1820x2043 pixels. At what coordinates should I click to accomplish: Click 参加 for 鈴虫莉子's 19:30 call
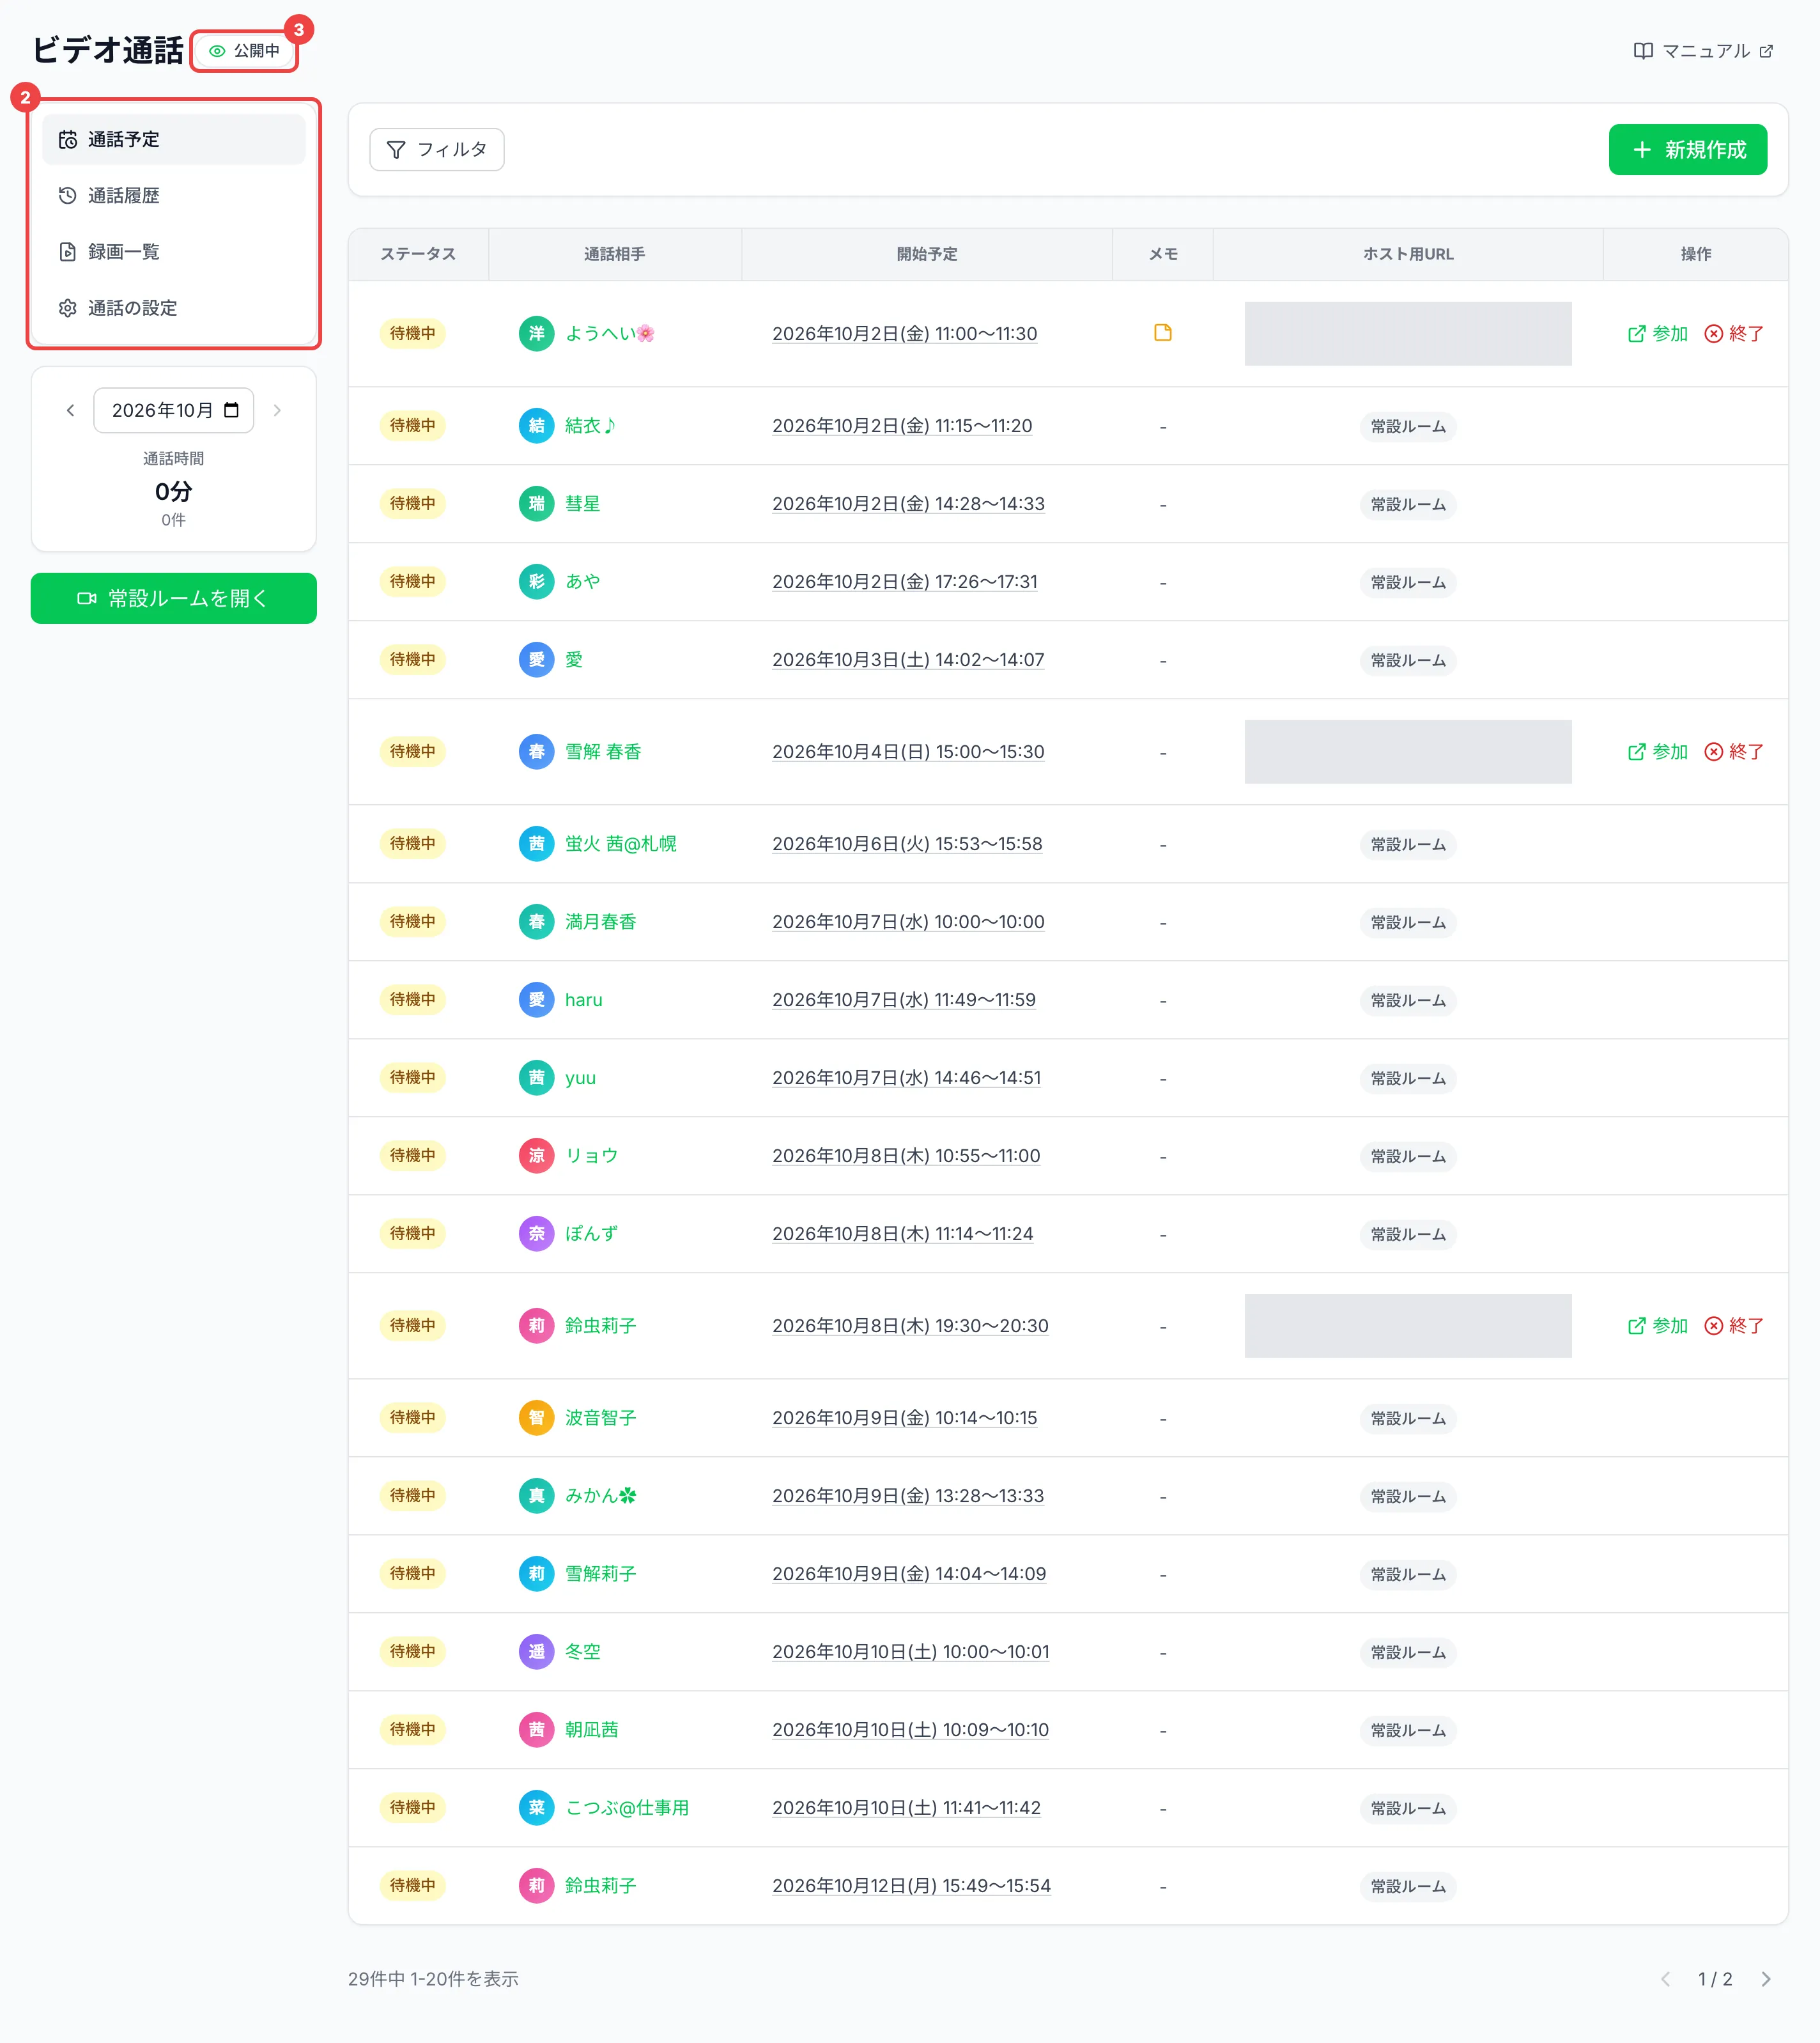pos(1658,1326)
